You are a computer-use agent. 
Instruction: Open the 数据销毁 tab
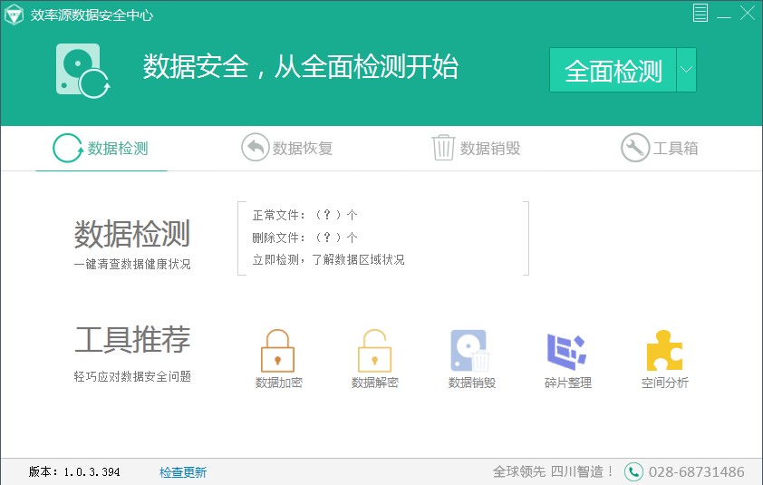[x=476, y=149]
